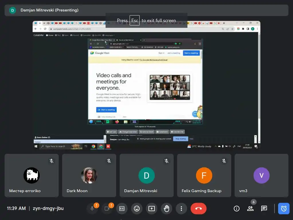
Task: Expand the system tray hidden icons chevron
Action: click(216, 146)
